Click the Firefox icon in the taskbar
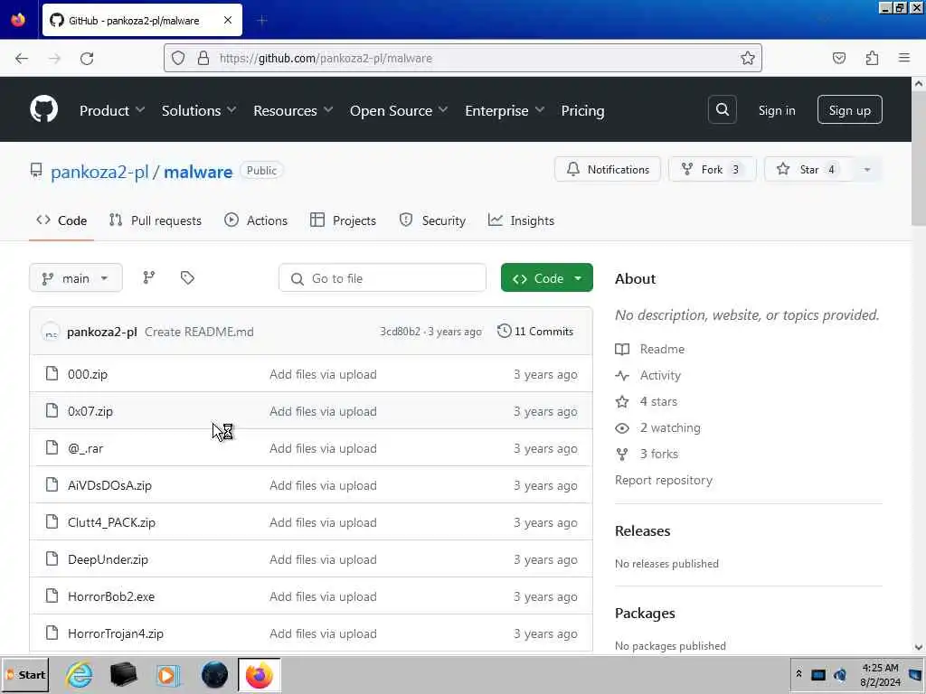Screen dimensions: 926x694 pyautogui.click(x=259, y=674)
